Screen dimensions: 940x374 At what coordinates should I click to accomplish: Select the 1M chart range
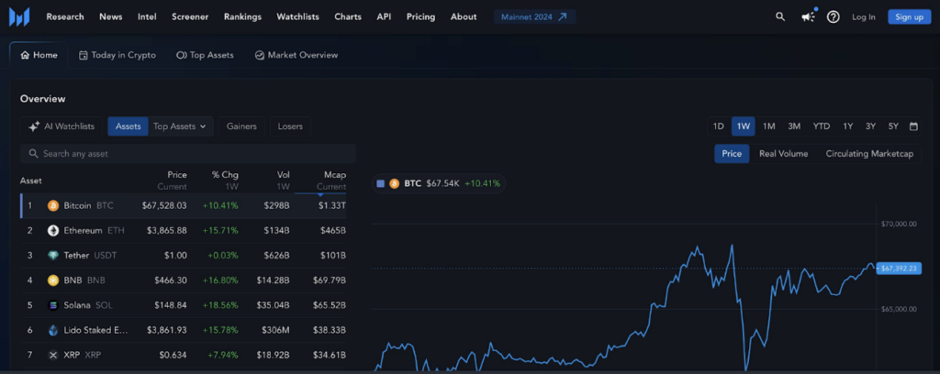(x=768, y=126)
